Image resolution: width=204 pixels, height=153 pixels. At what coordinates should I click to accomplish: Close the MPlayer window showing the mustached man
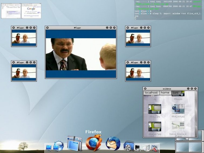(114, 28)
